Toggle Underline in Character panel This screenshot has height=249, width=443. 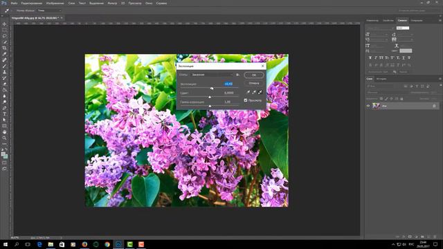tap(404, 57)
